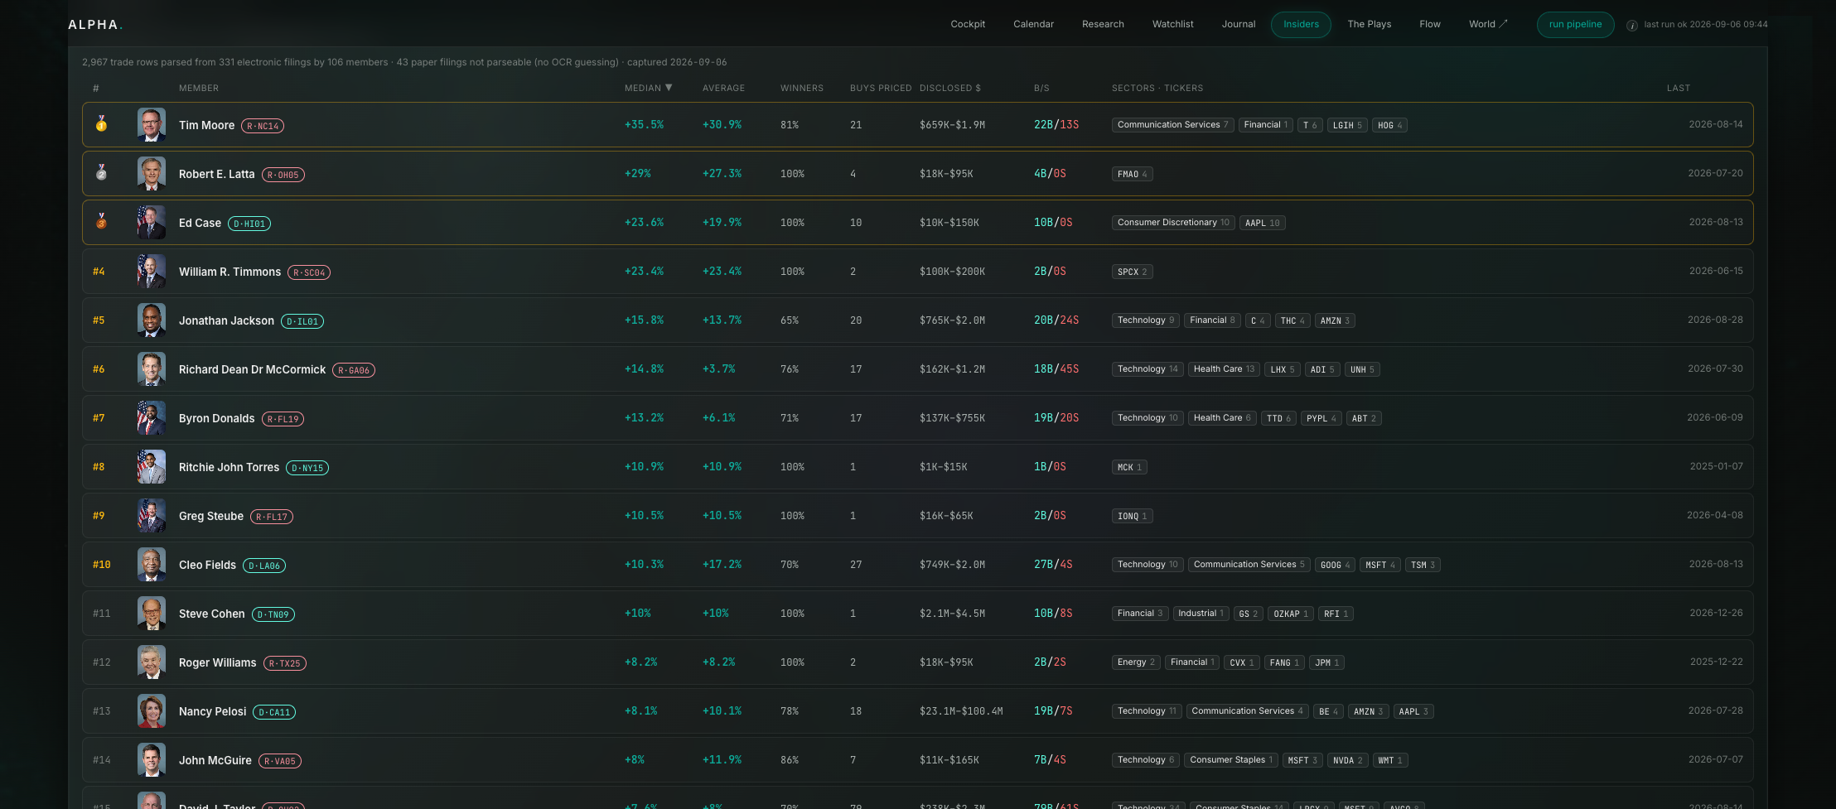
Task: Click the ALPHA logo
Action: pyautogui.click(x=94, y=25)
